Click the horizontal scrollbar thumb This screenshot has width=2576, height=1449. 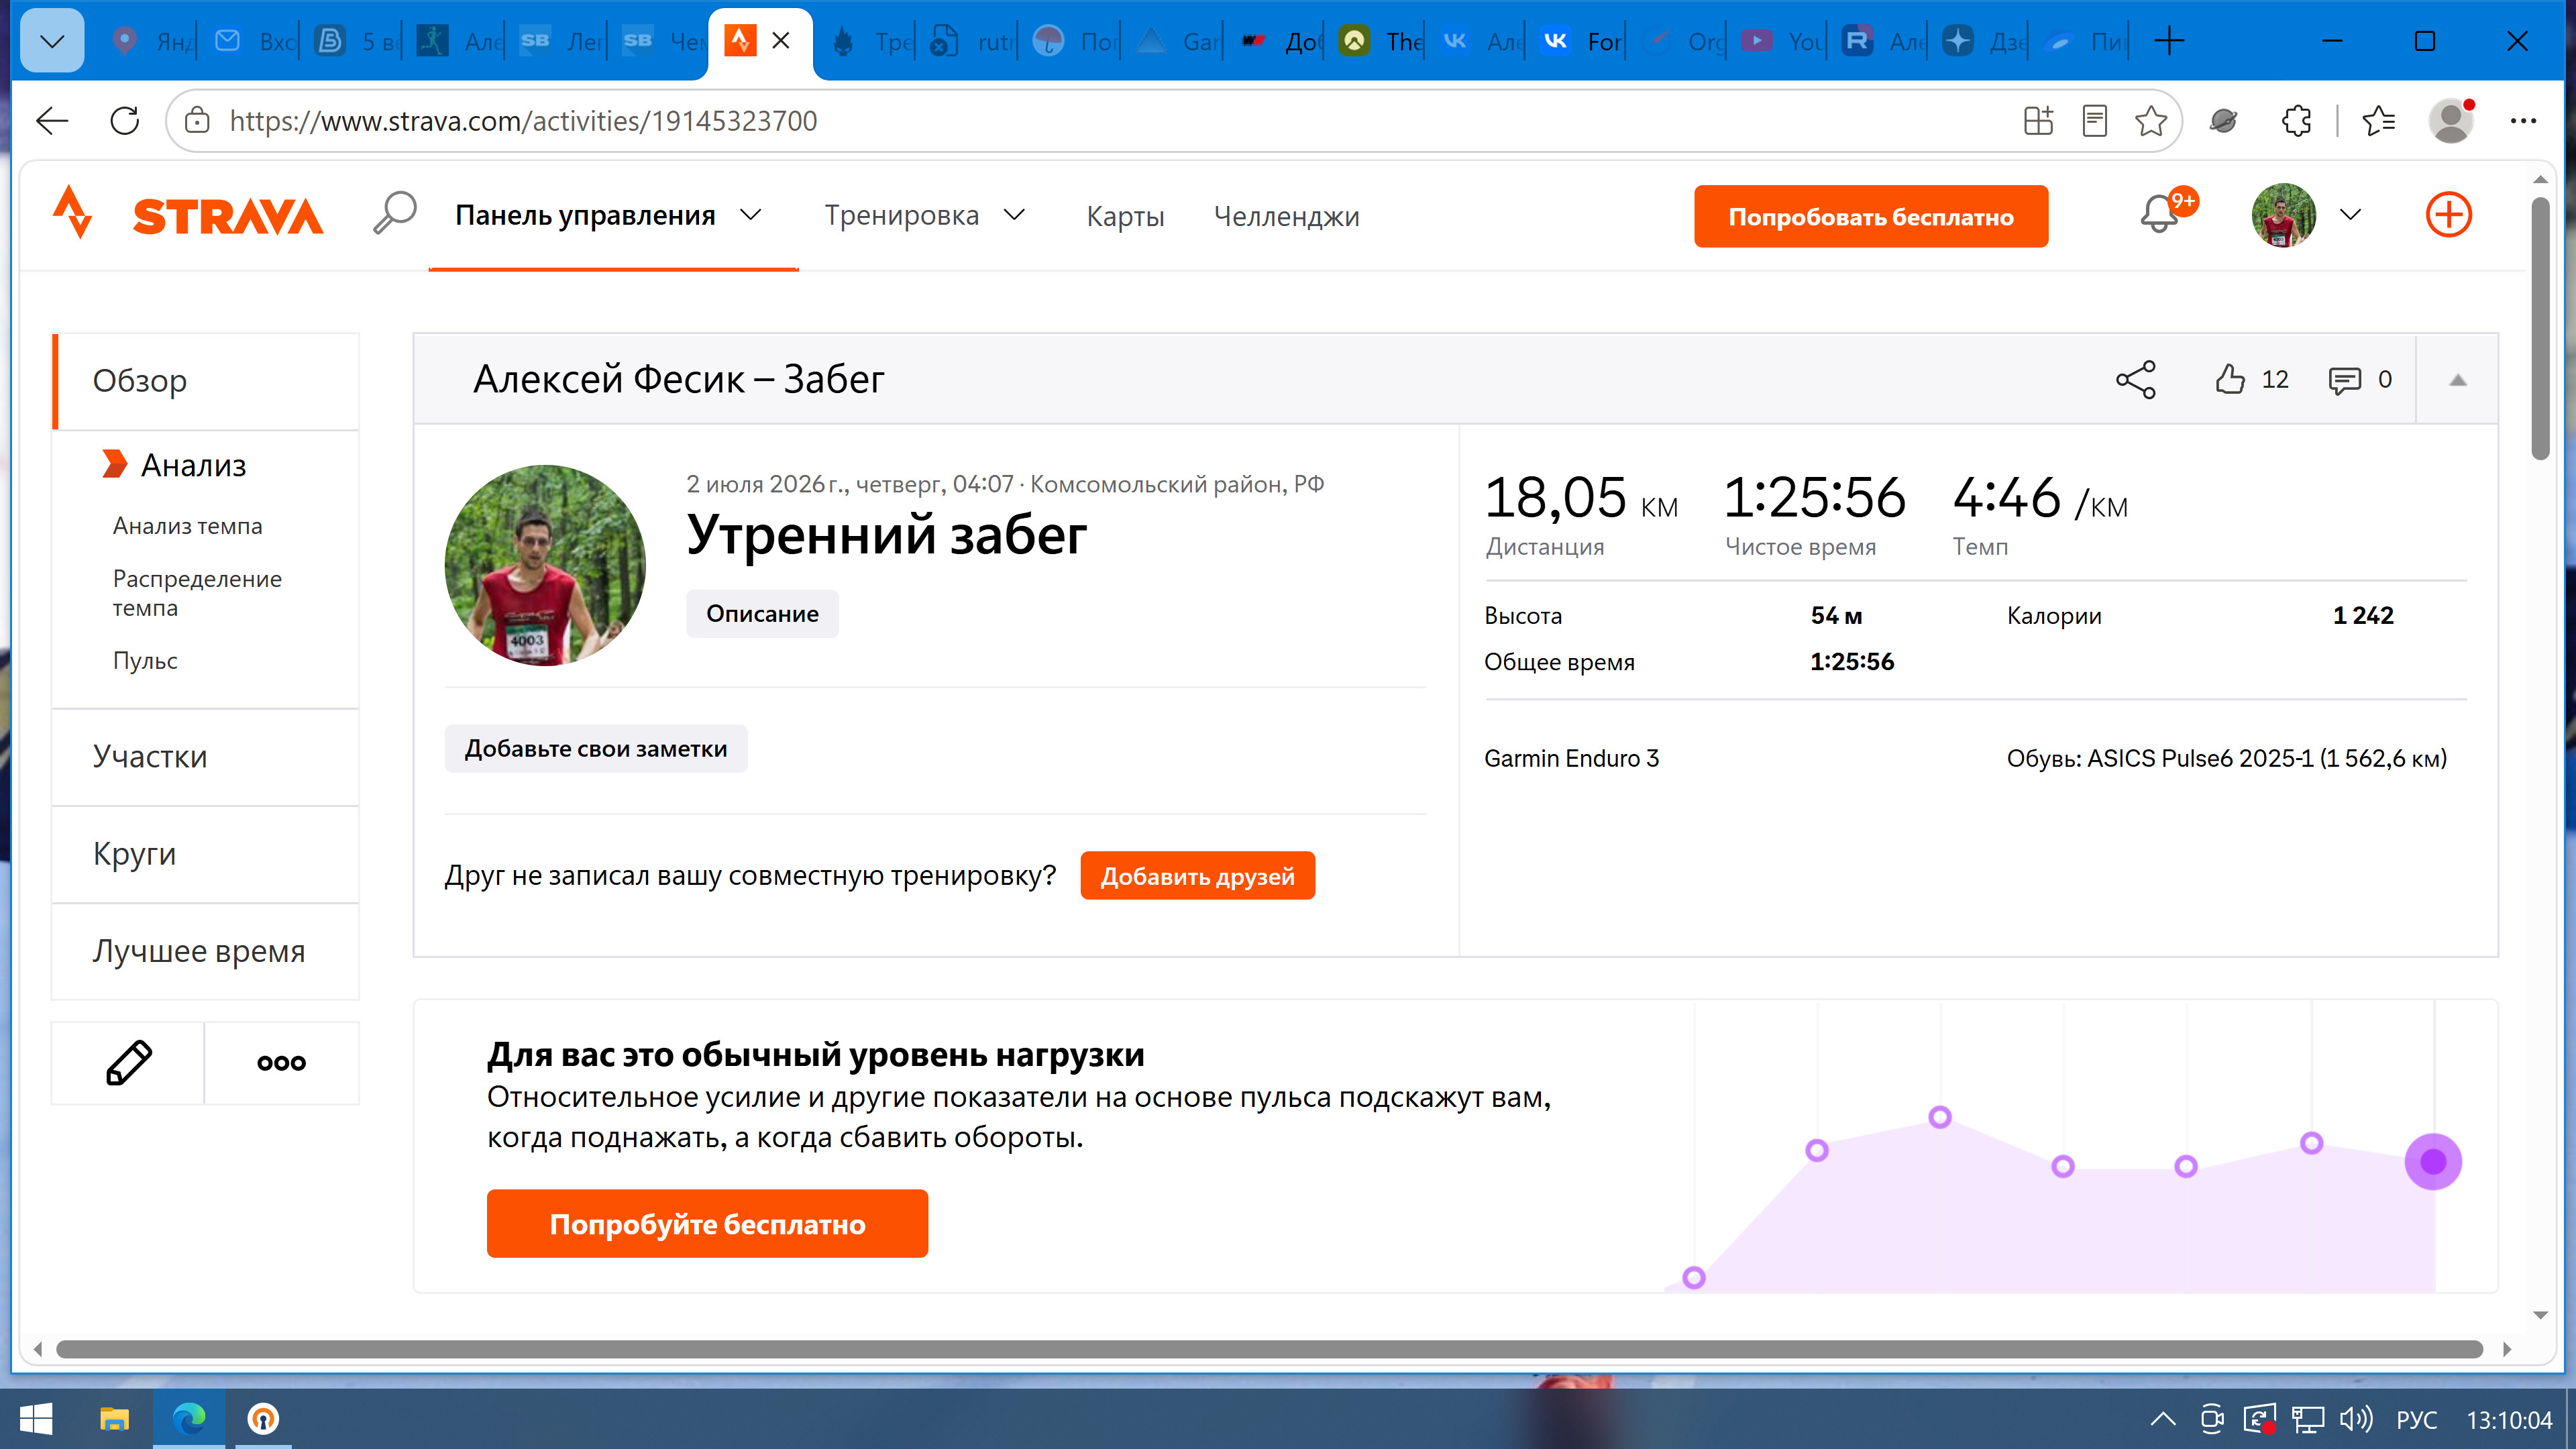pyautogui.click(x=1269, y=1349)
